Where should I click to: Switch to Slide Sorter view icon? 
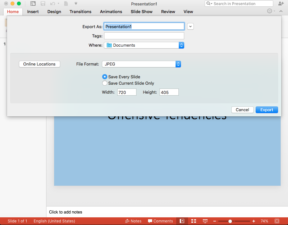(x=193, y=221)
